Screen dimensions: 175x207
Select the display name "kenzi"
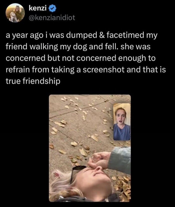point(37,8)
